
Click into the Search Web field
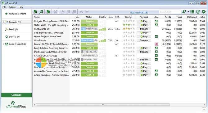click(x=170, y=12)
